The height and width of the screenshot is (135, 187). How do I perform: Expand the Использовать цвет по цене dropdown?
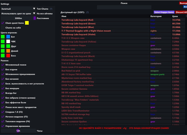click(18, 13)
